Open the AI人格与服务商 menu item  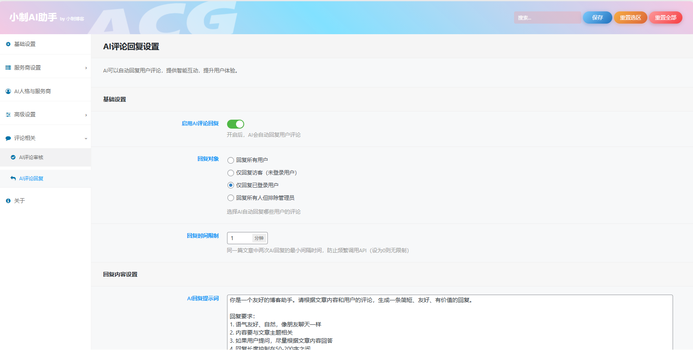click(45, 91)
